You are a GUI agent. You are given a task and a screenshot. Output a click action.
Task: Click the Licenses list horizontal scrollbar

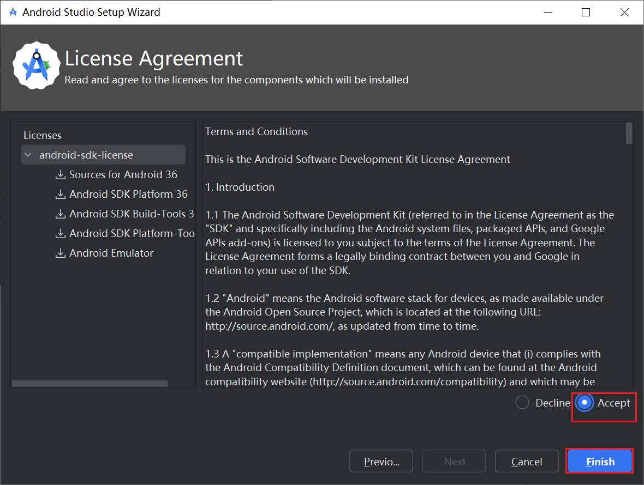pyautogui.click(x=90, y=384)
